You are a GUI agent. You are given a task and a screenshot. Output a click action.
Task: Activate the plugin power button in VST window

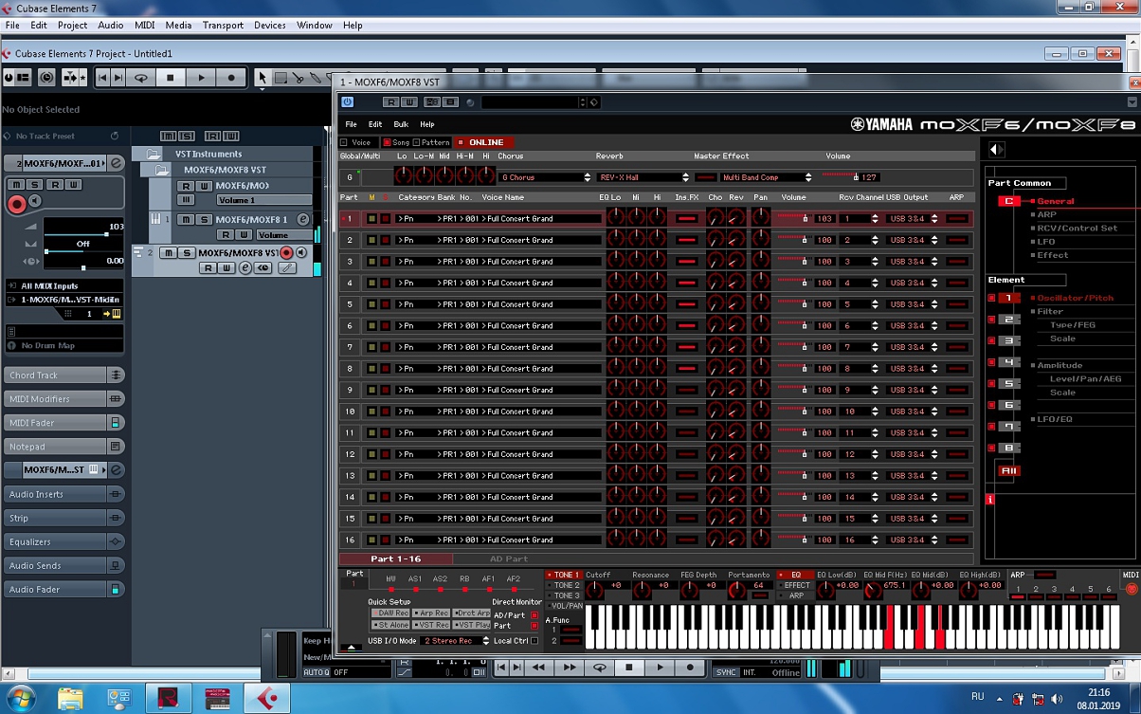[347, 102]
